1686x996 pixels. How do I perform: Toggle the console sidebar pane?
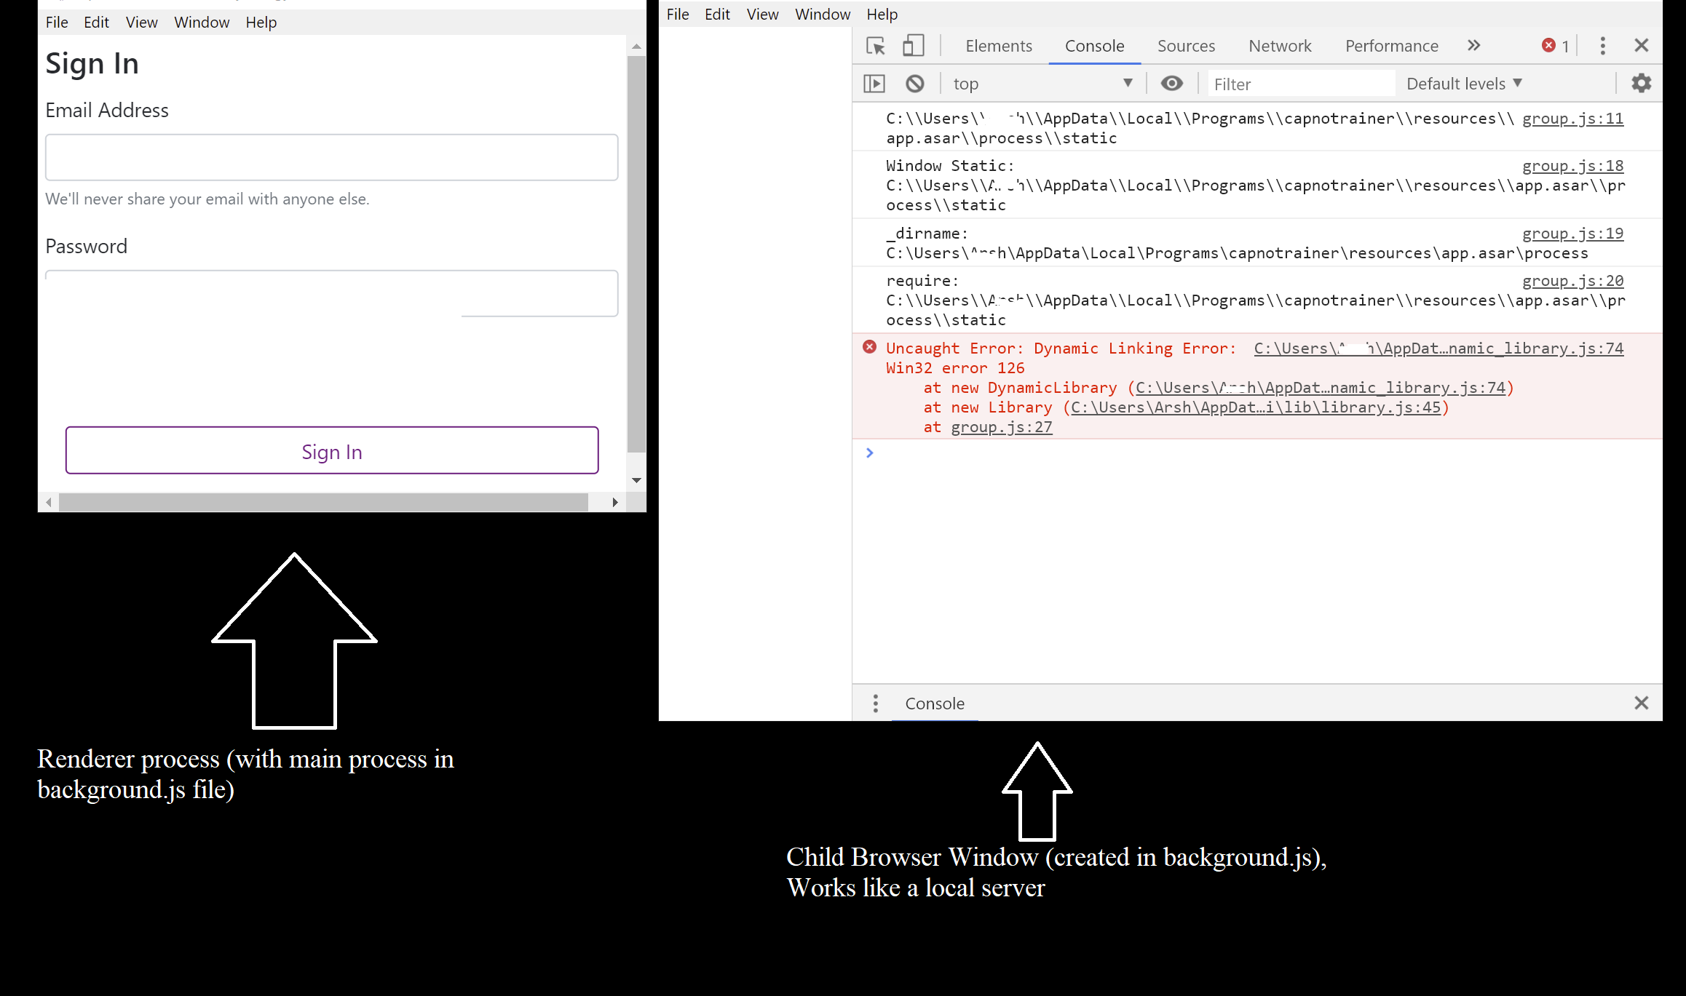tap(874, 83)
